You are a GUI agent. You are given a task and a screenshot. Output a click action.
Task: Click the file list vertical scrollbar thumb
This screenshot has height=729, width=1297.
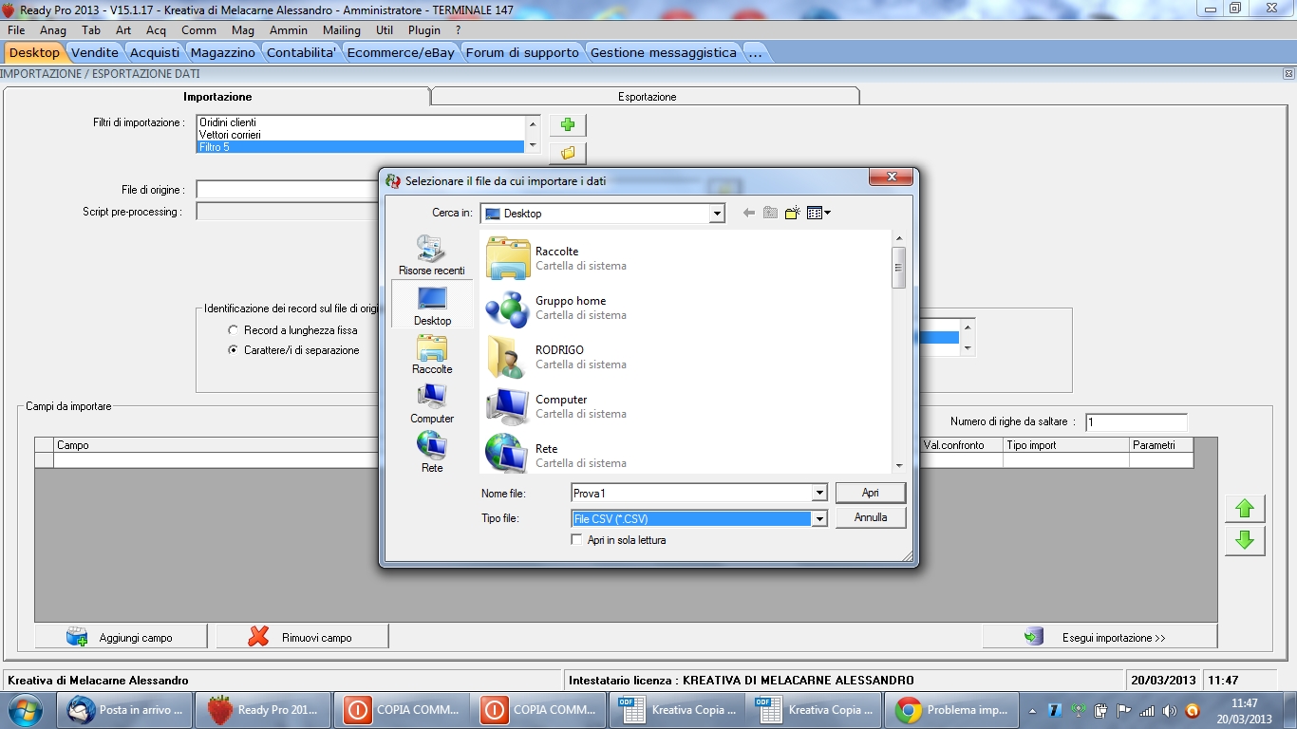click(x=898, y=267)
